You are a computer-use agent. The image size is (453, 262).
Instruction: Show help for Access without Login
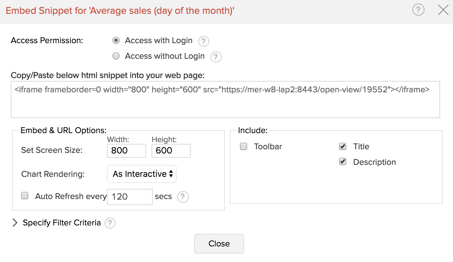coord(216,57)
